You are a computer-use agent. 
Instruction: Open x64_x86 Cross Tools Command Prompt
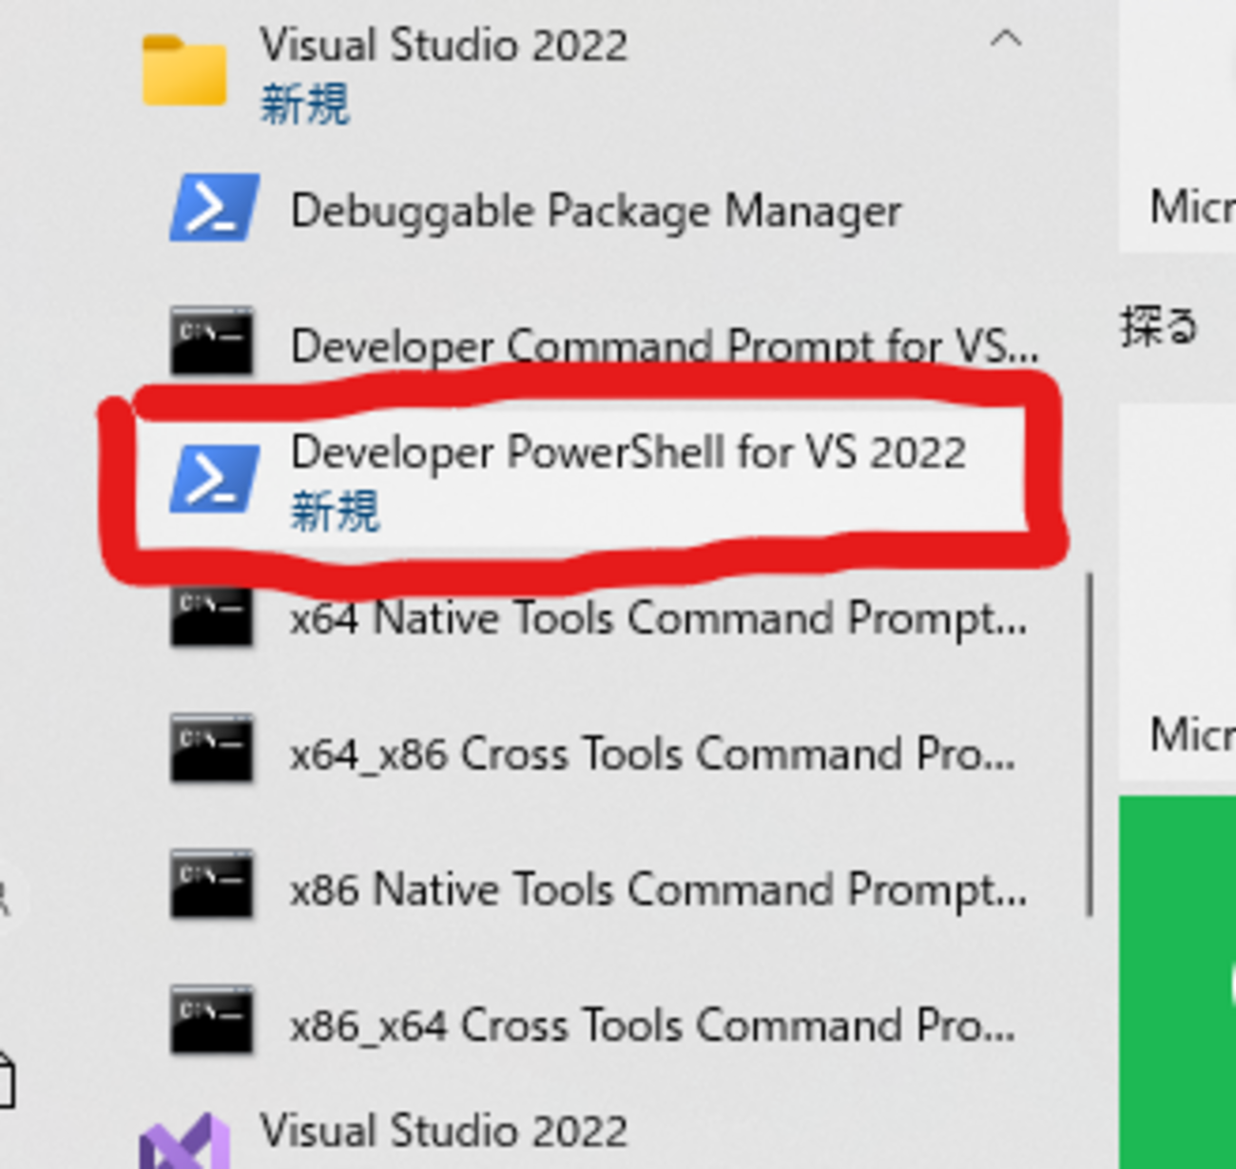pyautogui.click(x=652, y=754)
